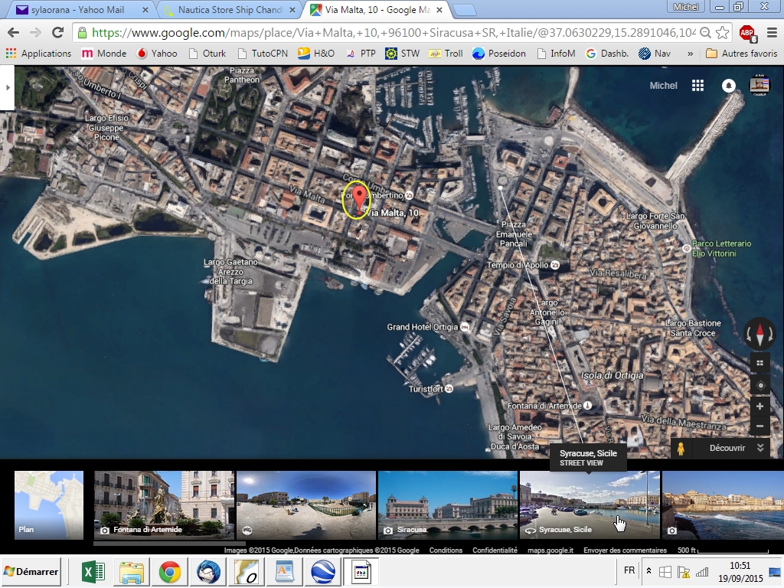Open the Syracuse, Sicile Street View thumbnail
This screenshot has height=588, width=784.
(x=590, y=505)
